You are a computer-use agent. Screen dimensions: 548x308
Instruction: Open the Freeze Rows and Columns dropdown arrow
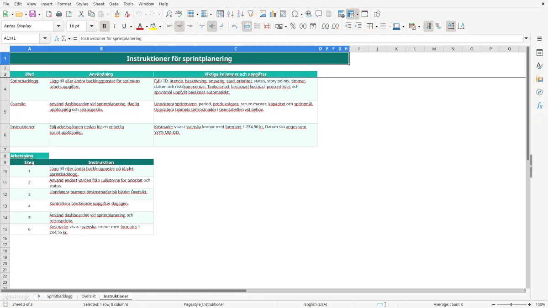tap(358, 14)
